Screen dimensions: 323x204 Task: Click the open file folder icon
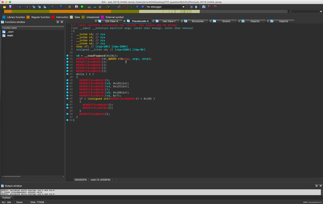(x=5, y=7)
